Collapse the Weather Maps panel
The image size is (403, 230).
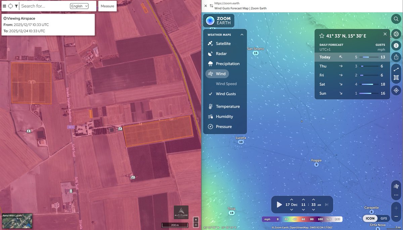click(242, 35)
